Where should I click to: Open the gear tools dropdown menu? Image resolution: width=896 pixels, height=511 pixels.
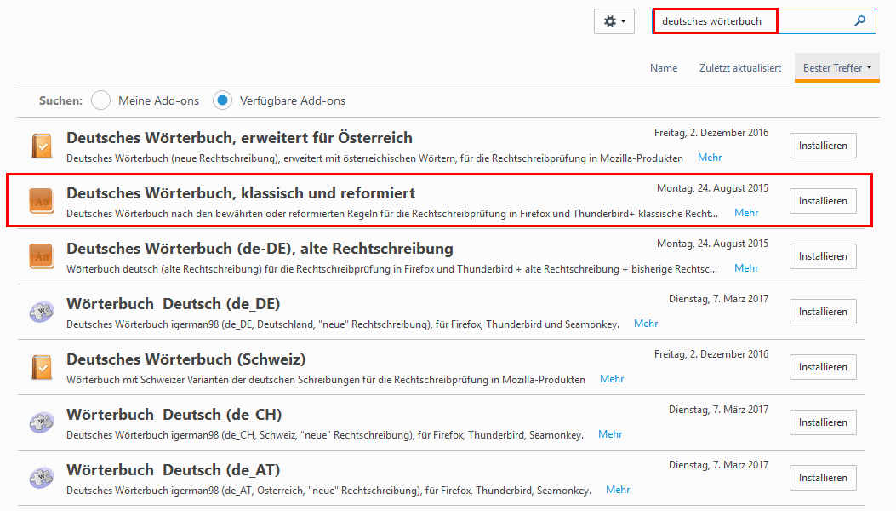coord(614,22)
